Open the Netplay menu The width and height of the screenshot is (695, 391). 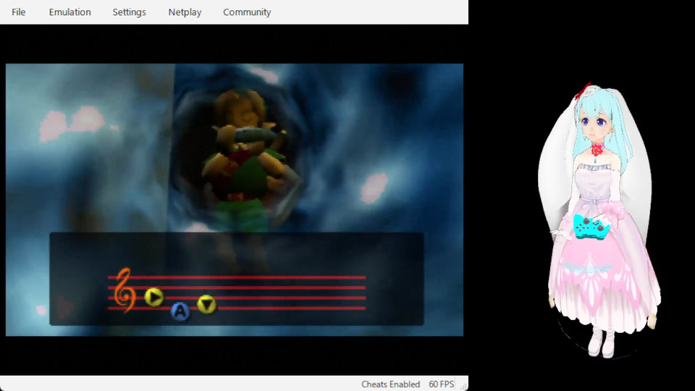pos(185,12)
